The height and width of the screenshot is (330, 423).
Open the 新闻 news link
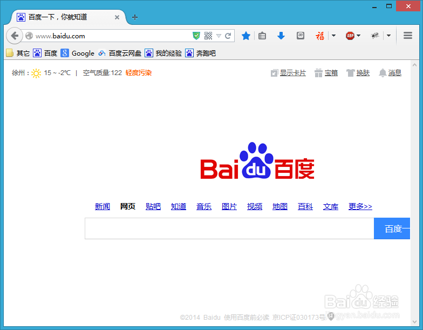103,206
